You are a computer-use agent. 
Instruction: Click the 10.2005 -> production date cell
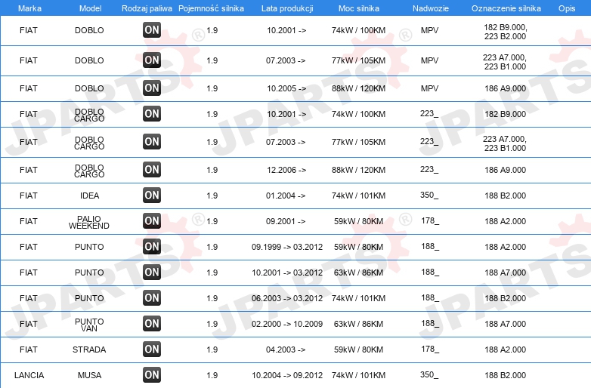coord(286,88)
